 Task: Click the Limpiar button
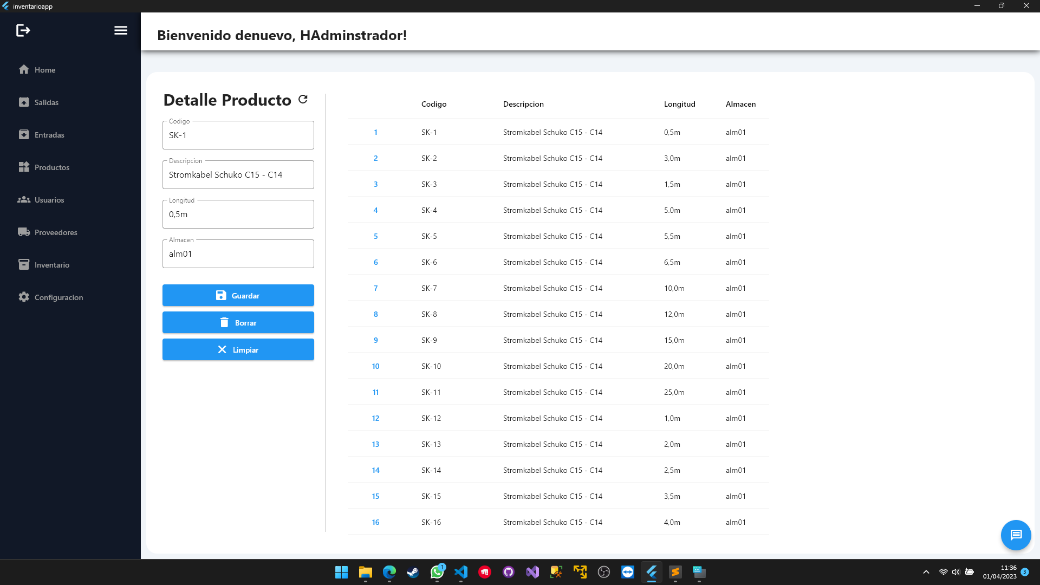pos(238,349)
